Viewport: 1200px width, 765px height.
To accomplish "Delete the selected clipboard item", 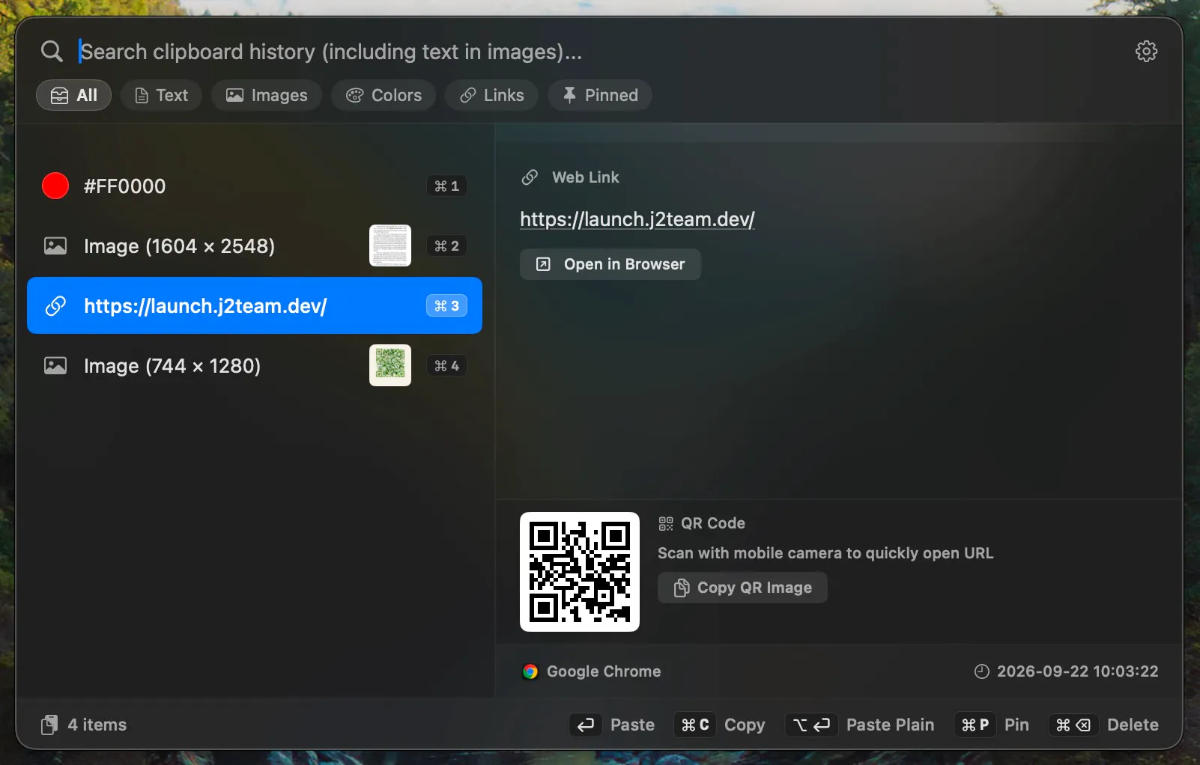I will (x=1104, y=725).
